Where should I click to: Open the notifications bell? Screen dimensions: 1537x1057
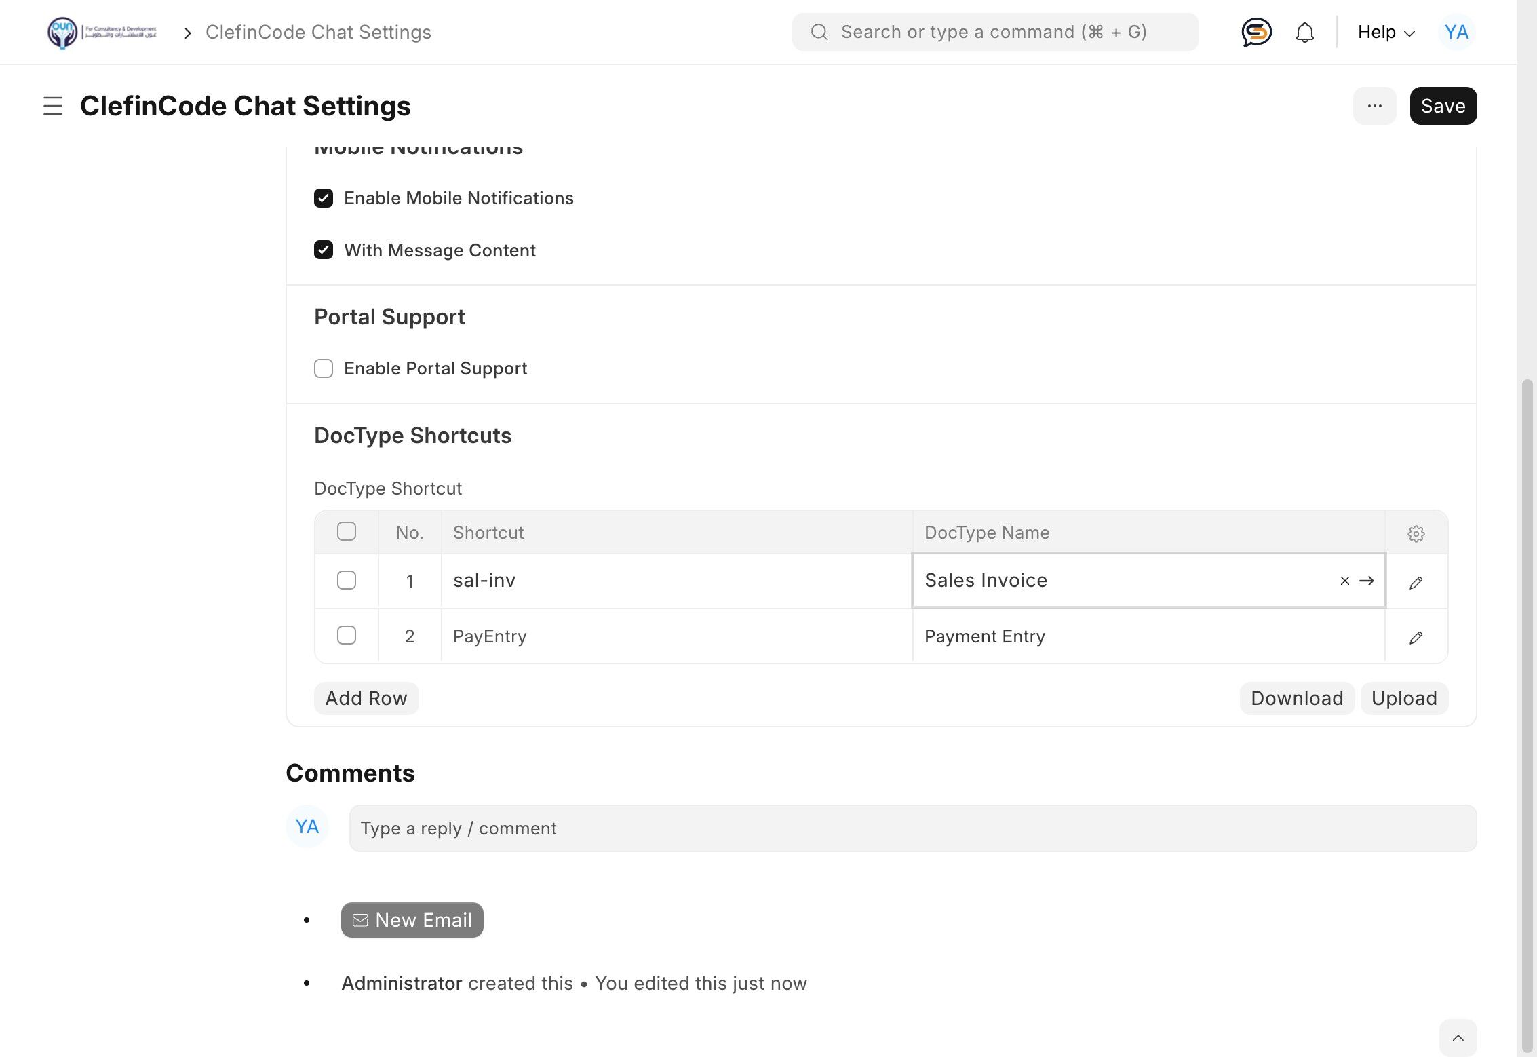coord(1304,32)
